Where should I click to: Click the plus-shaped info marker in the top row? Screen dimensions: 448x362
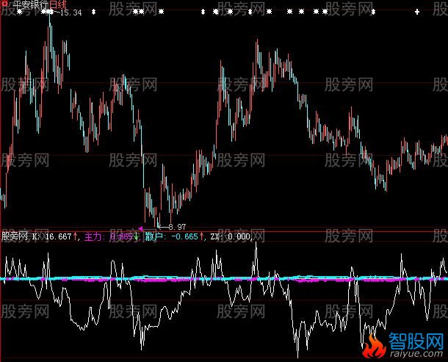point(417,12)
